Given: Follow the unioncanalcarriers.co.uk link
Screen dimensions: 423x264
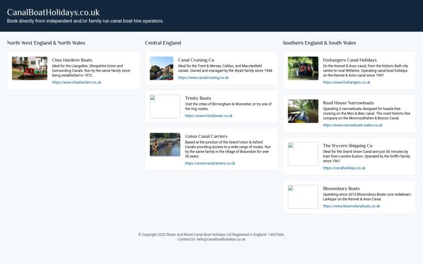Looking at the screenshot, I should (210, 163).
